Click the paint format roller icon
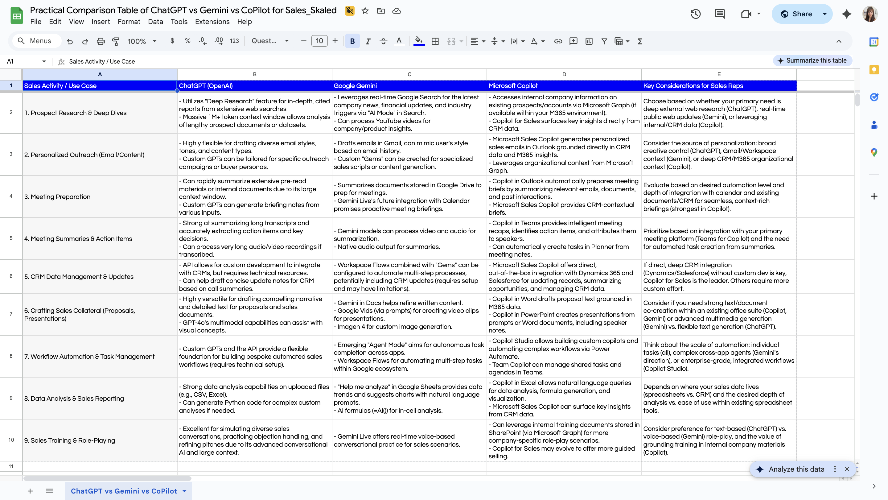Viewport: 888px width, 500px height. [116, 41]
